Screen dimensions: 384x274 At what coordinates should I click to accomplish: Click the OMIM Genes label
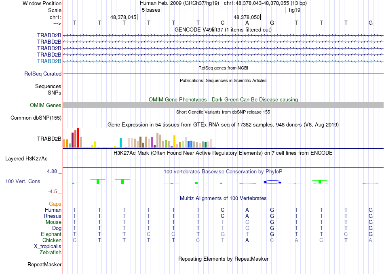coord(46,105)
